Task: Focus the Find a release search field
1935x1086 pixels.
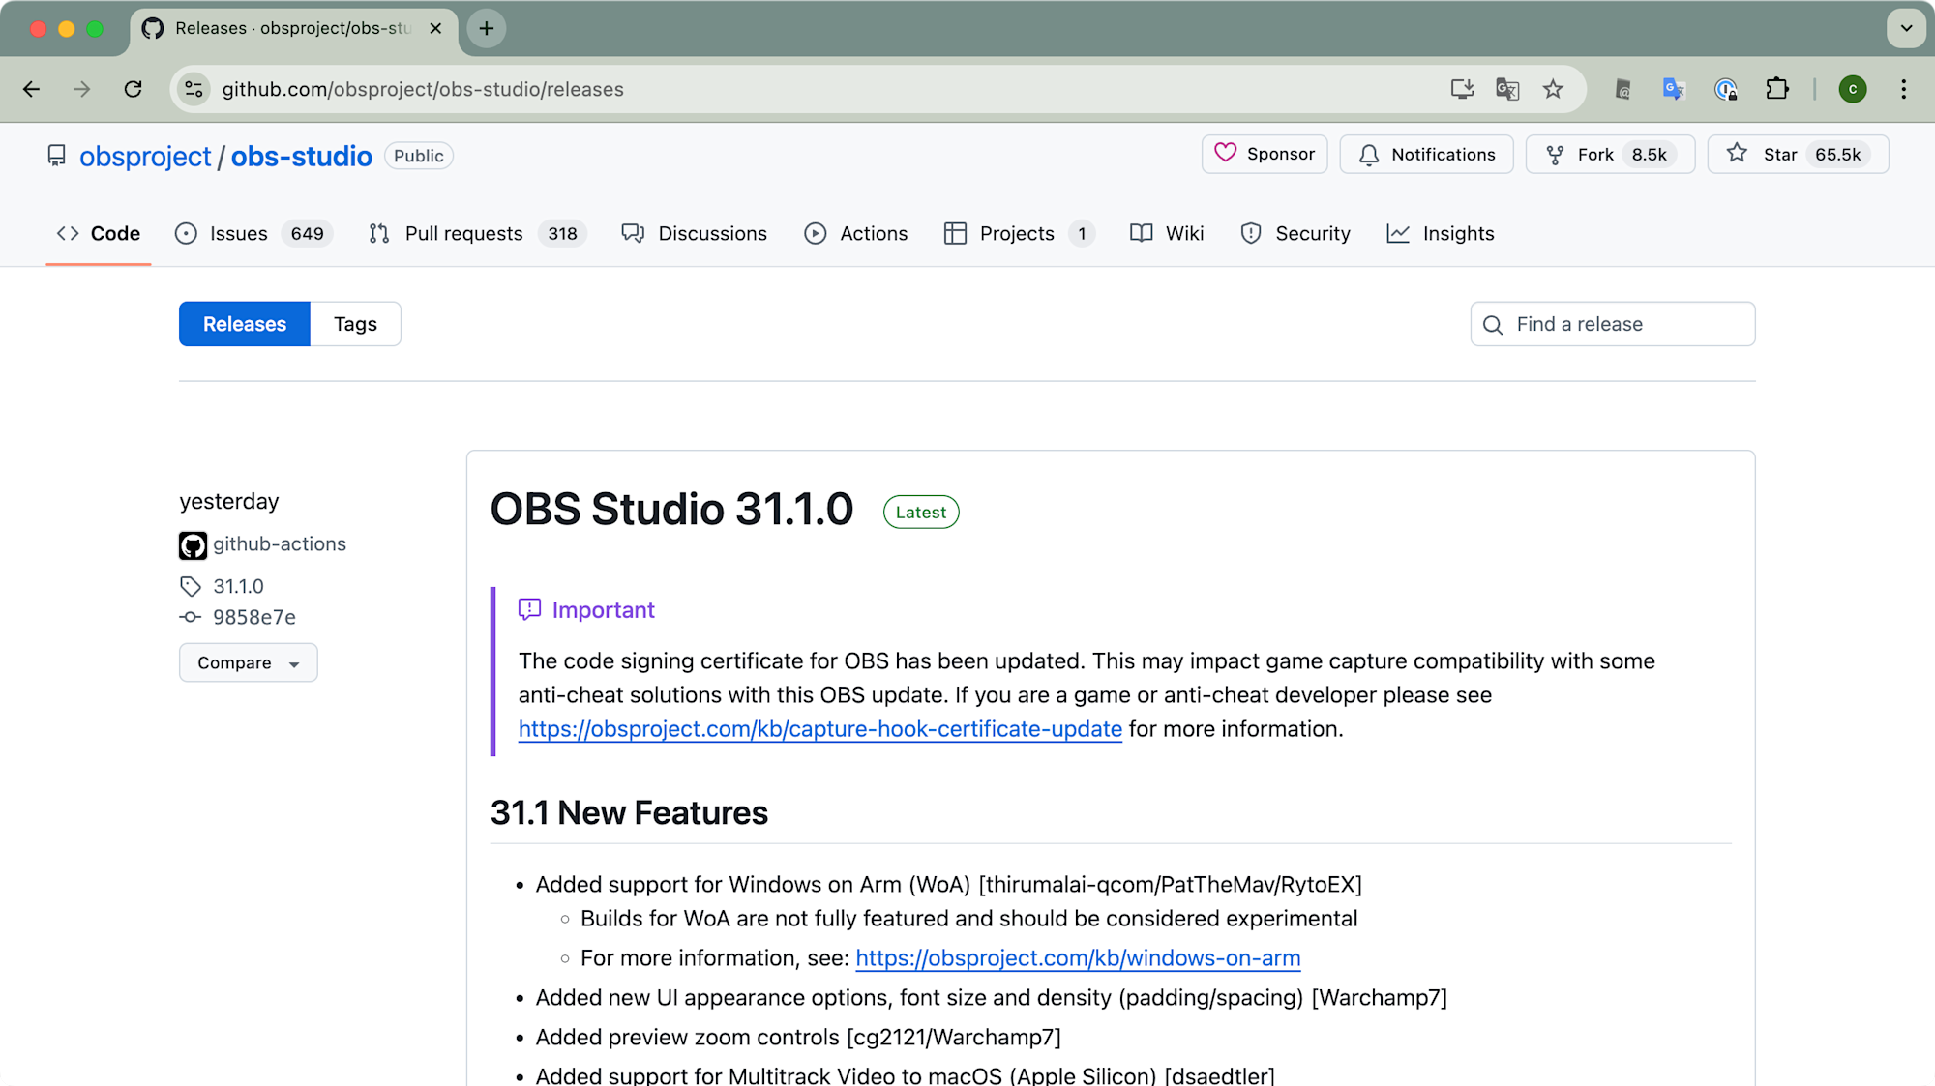Action: point(1613,324)
